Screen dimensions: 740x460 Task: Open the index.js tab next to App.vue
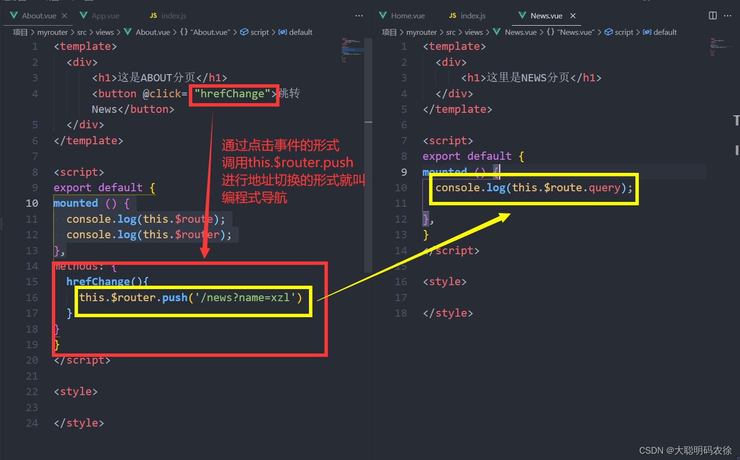(x=174, y=15)
